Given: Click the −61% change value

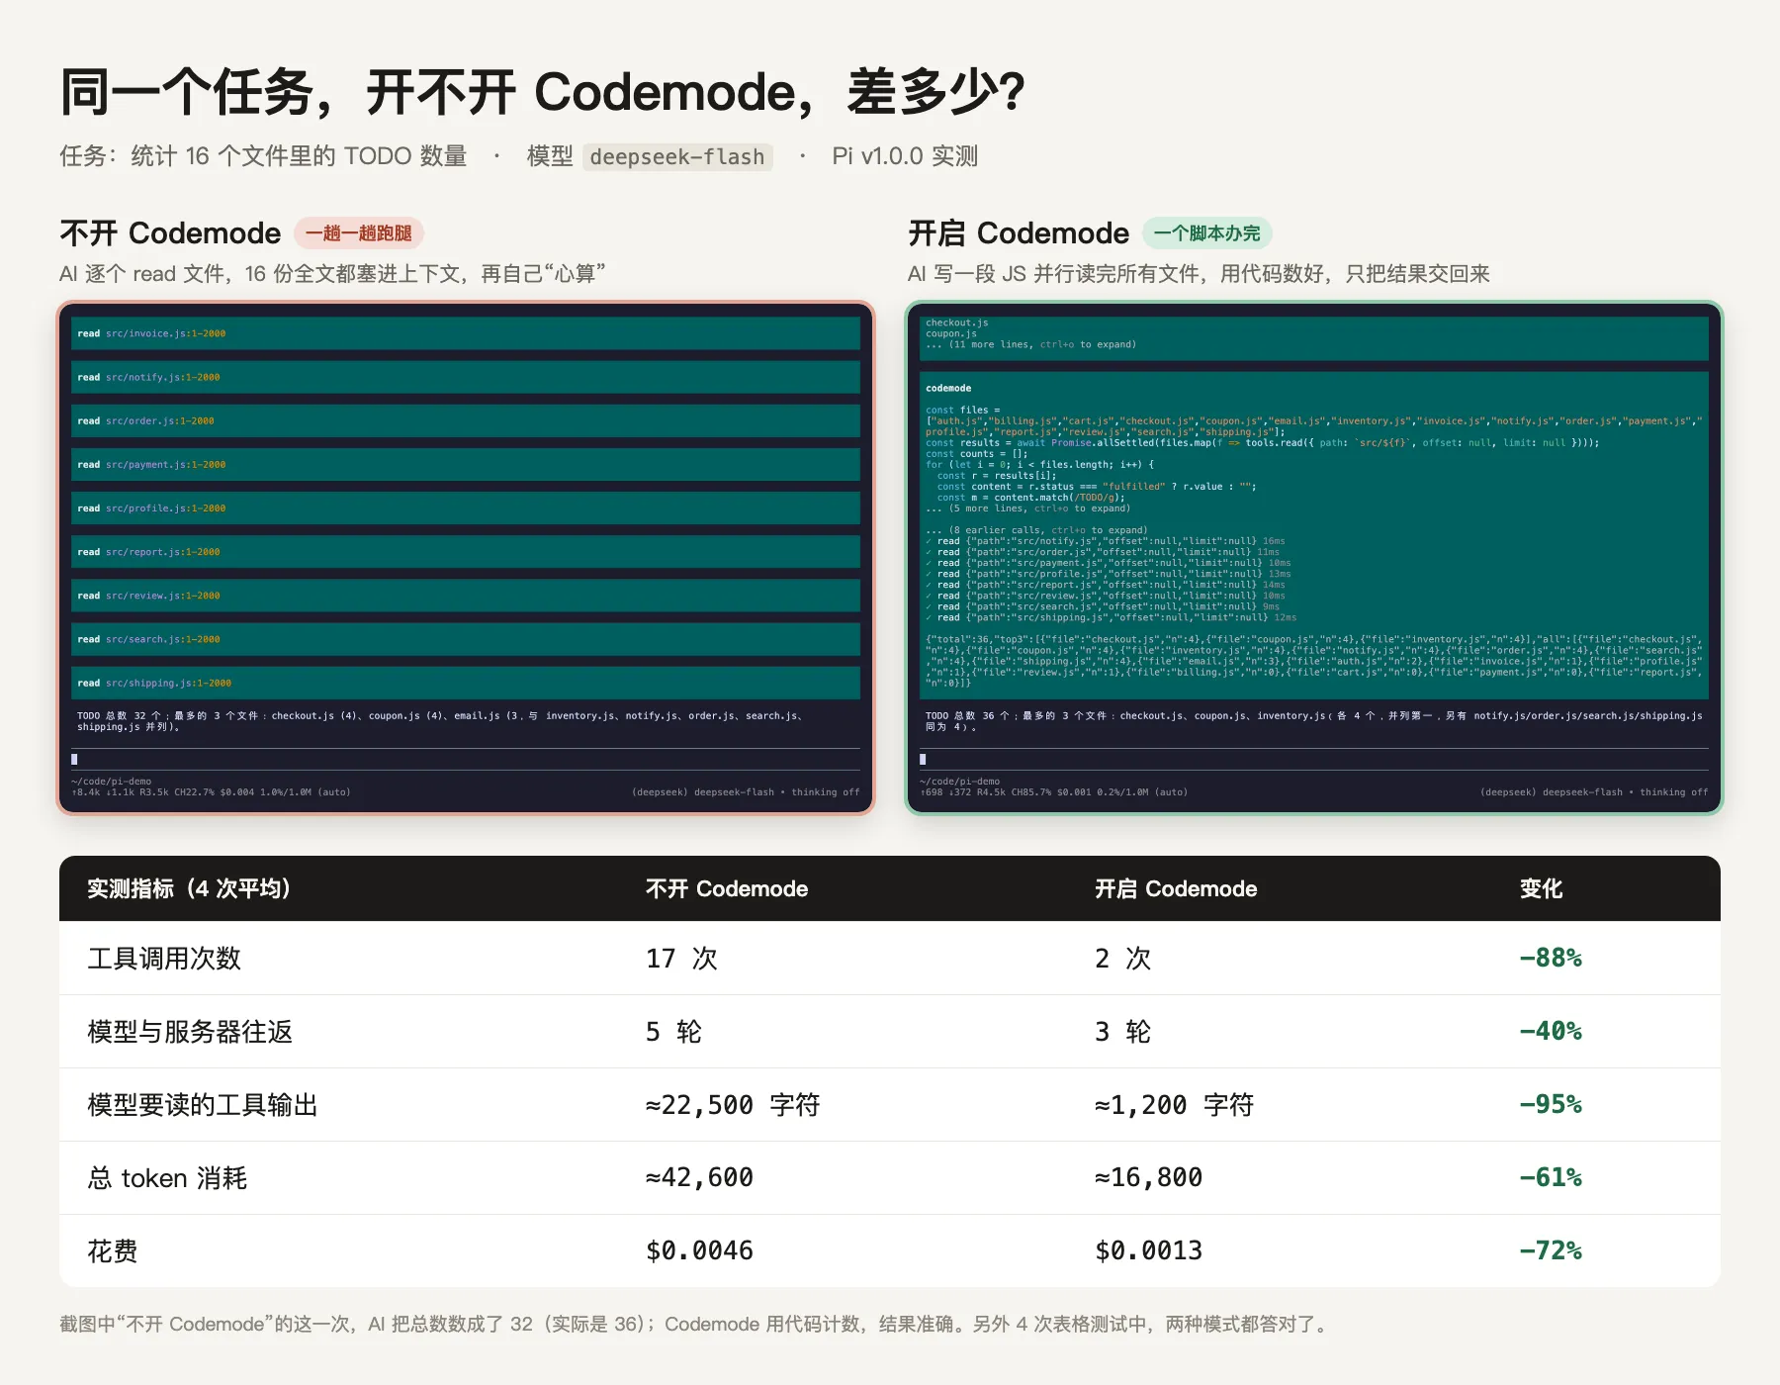Looking at the screenshot, I should coord(1551,1177).
